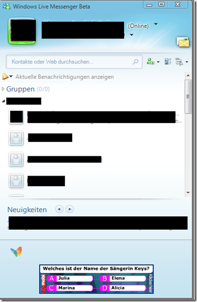Click the show menu icon
This screenshot has width=197, height=302.
click(x=179, y=62)
